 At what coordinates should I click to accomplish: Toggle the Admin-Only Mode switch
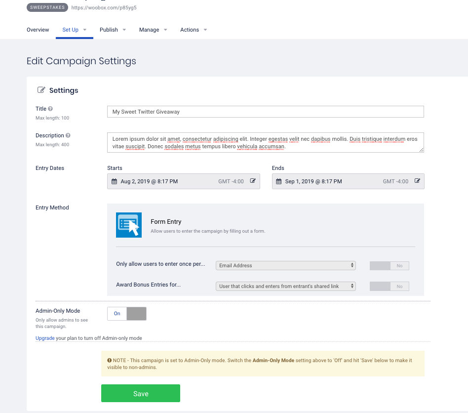127,314
